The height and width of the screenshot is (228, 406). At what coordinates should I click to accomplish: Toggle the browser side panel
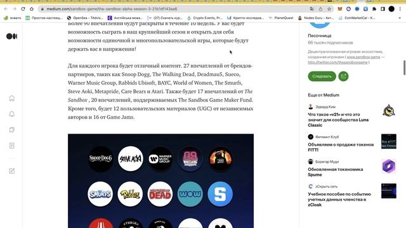383,9
